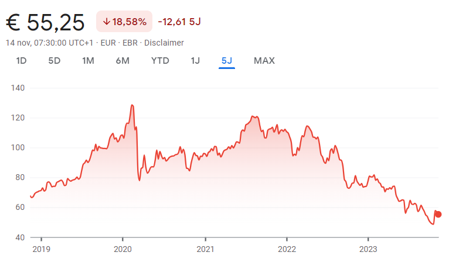
Task: Click the 18,58% change badge
Action: click(124, 22)
